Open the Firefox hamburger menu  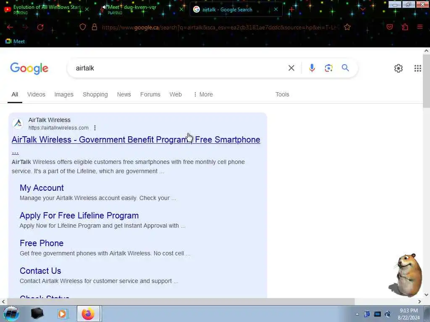click(420, 27)
